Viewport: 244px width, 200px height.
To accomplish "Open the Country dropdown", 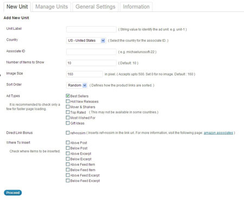I will (86, 41).
